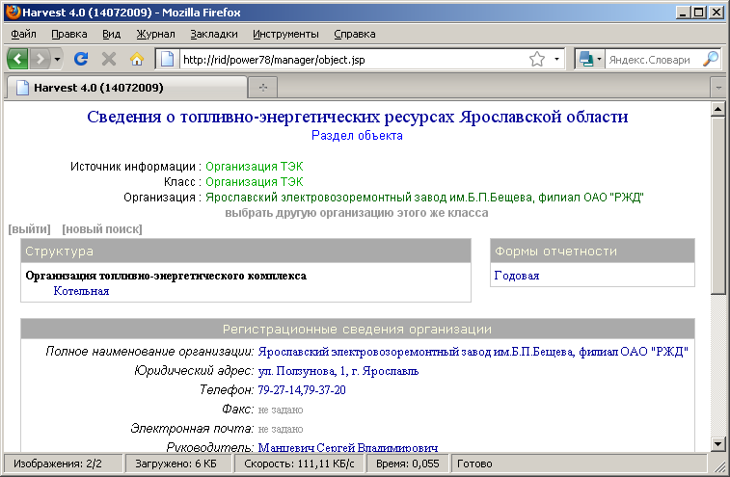Click the green organization name Ярославский электровозоремонтный завод
Viewport: 730px width, 477px height.
pos(424,198)
